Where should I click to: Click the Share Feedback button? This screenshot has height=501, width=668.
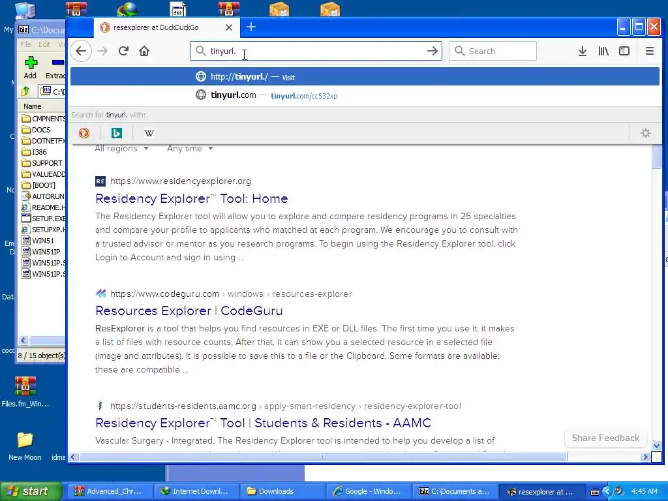pyautogui.click(x=605, y=438)
